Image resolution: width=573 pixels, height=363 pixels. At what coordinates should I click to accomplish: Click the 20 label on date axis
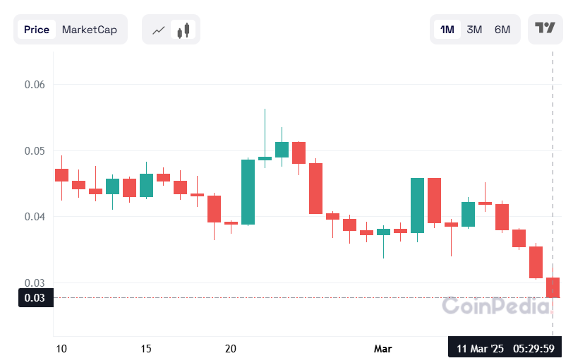point(231,349)
